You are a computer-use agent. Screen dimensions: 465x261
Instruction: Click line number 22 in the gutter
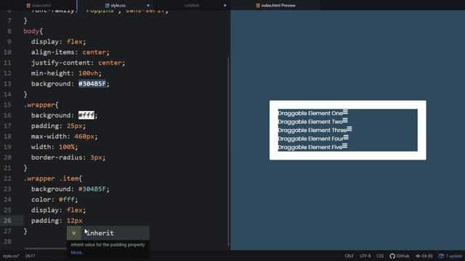click(x=7, y=178)
